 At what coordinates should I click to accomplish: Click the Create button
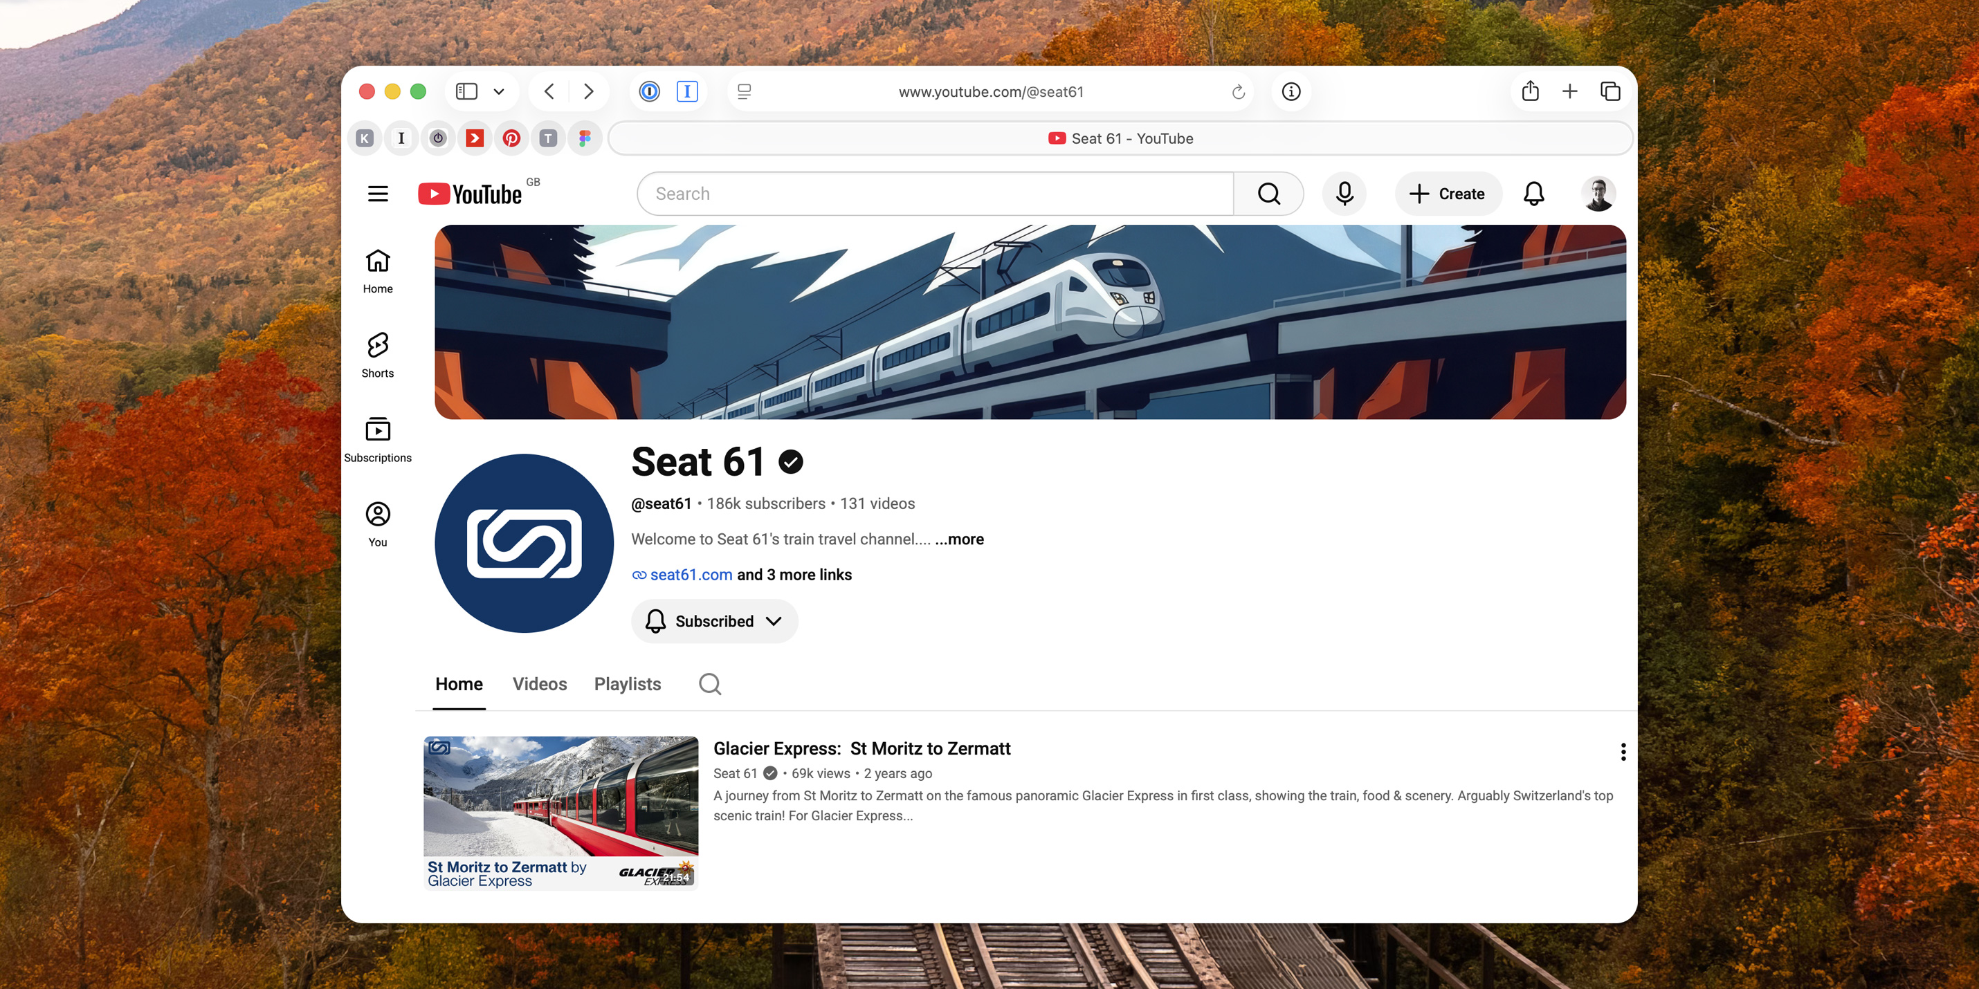(x=1448, y=194)
